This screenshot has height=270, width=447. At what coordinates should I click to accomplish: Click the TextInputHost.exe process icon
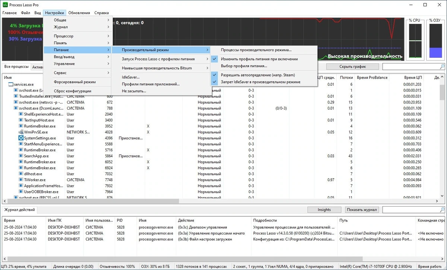point(21,120)
